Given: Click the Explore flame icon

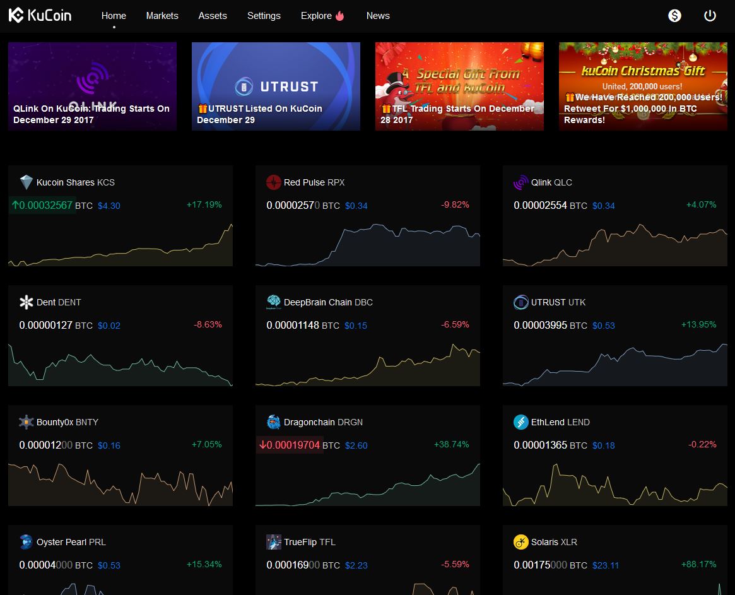Looking at the screenshot, I should click(x=340, y=16).
